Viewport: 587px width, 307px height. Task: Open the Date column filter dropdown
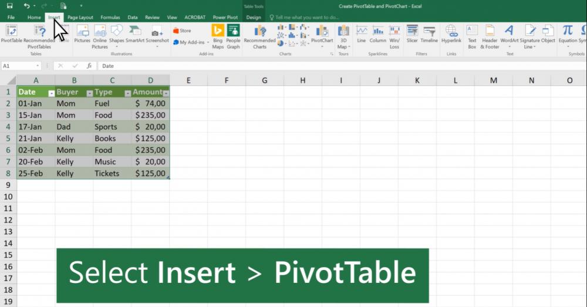point(51,93)
